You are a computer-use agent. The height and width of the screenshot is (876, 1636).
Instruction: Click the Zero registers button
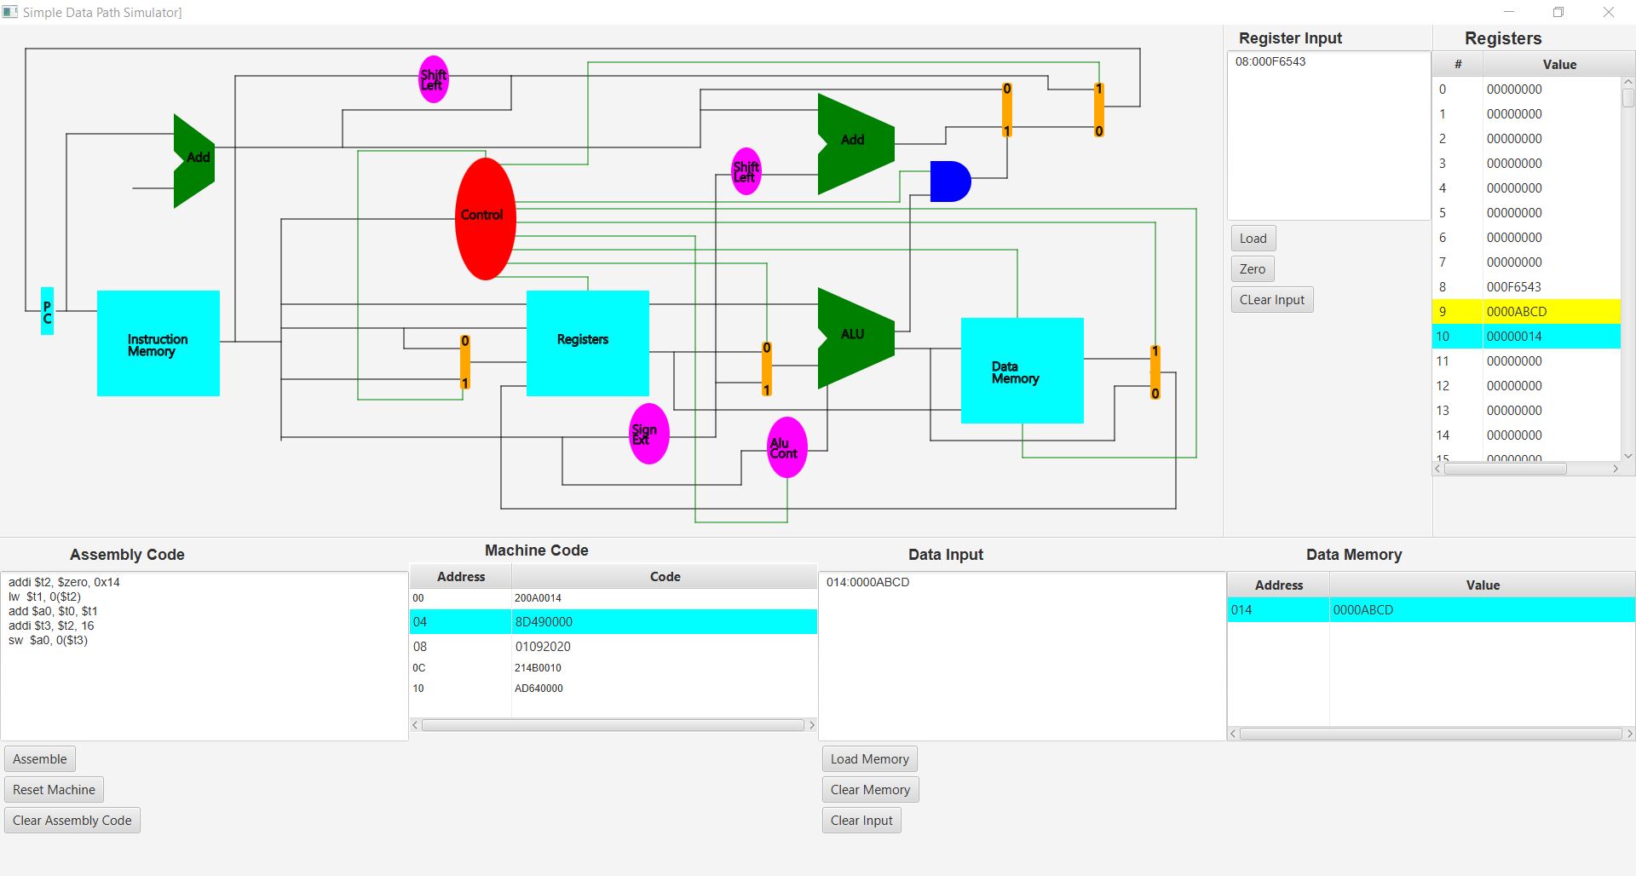[x=1252, y=269]
